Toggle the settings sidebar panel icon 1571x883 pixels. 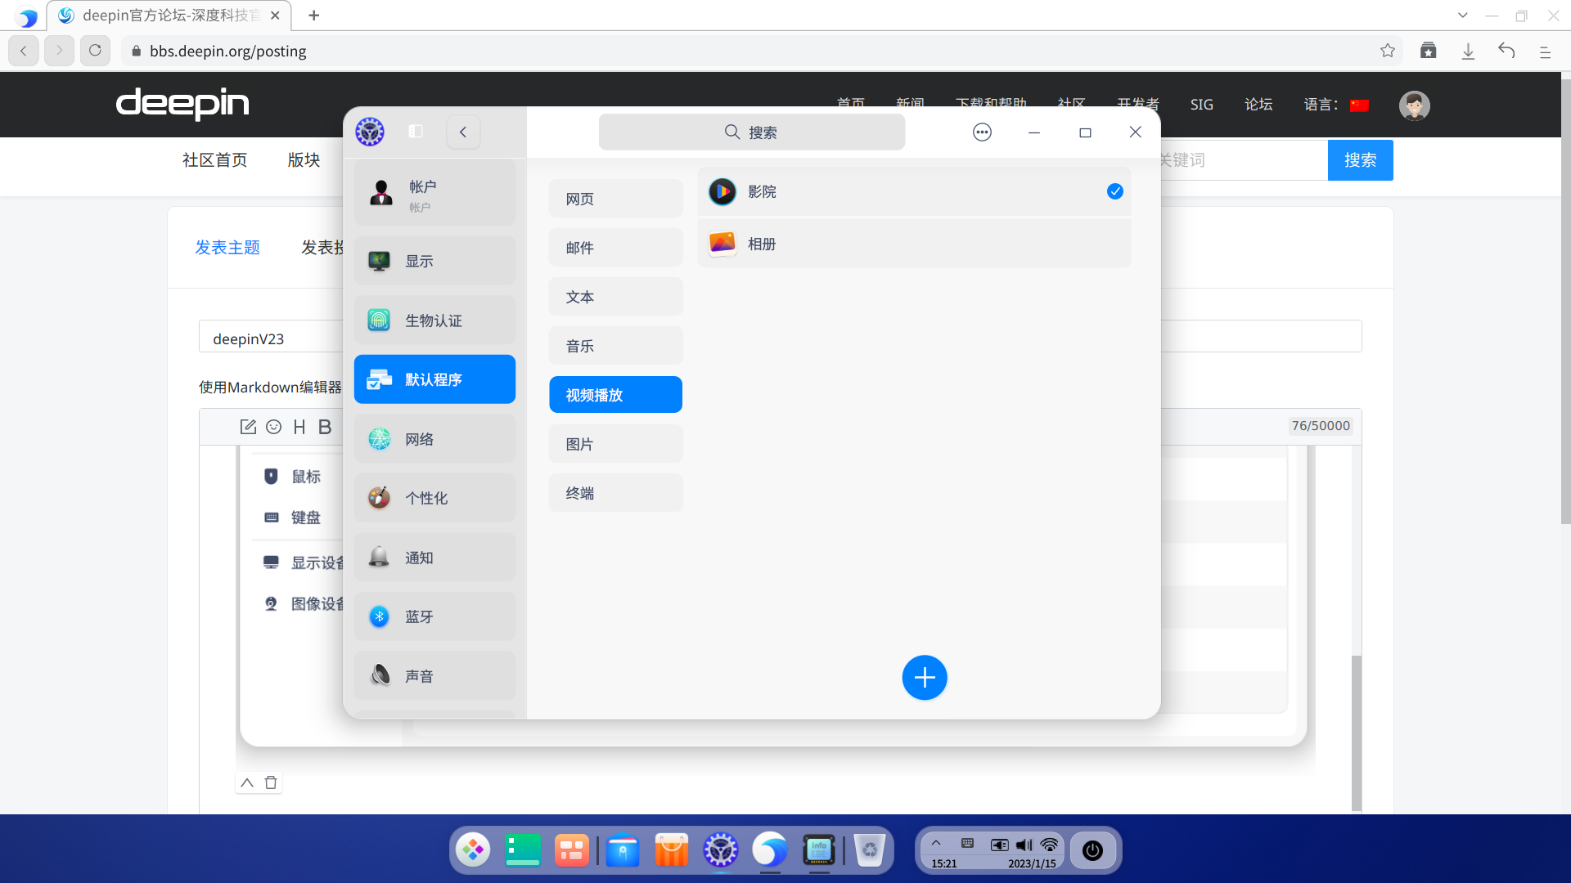416,132
